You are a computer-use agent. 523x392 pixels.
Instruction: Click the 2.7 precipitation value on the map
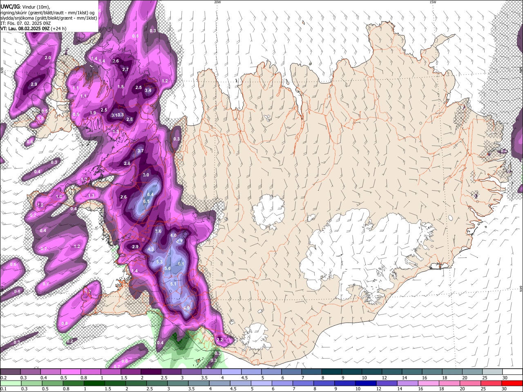click(125, 69)
